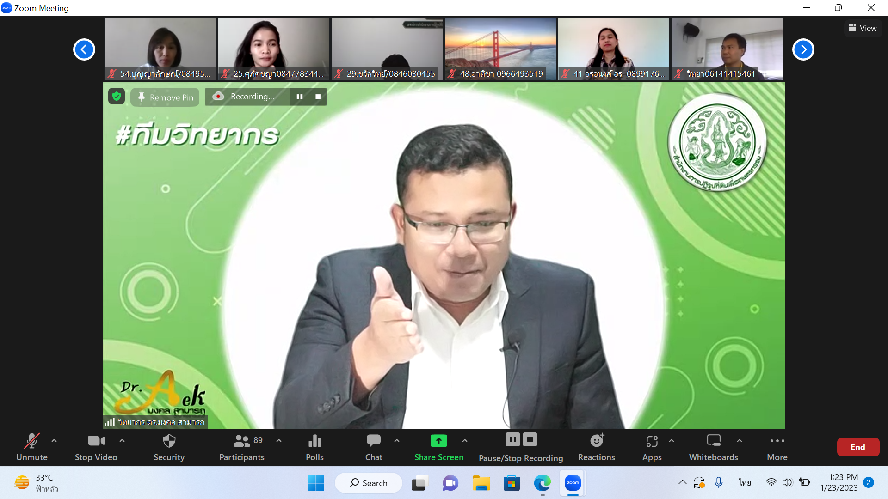Select thumbnail of วิทยา06141415461
The image size is (888, 499).
727,49
